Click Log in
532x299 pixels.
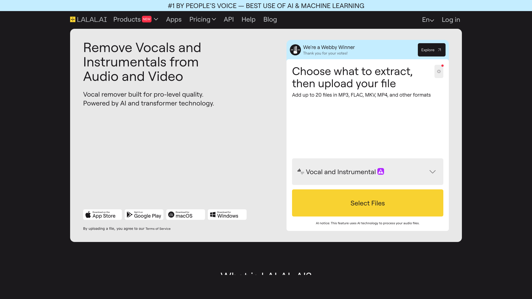451,20
